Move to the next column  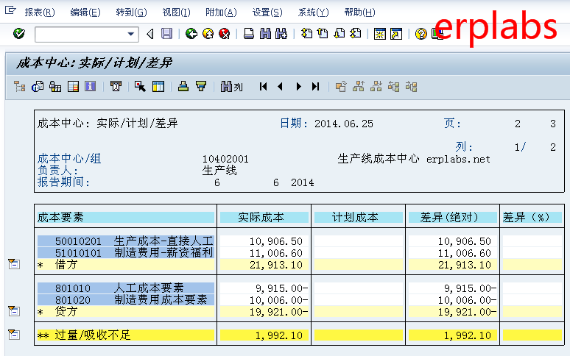[298, 86]
